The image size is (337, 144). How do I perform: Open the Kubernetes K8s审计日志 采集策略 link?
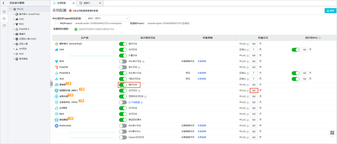point(202,126)
